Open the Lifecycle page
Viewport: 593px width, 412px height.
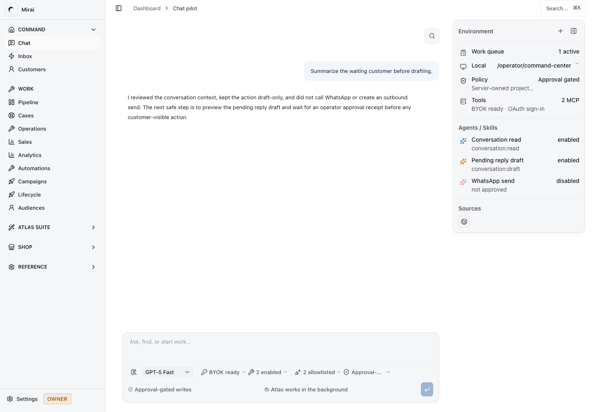click(53, 194)
